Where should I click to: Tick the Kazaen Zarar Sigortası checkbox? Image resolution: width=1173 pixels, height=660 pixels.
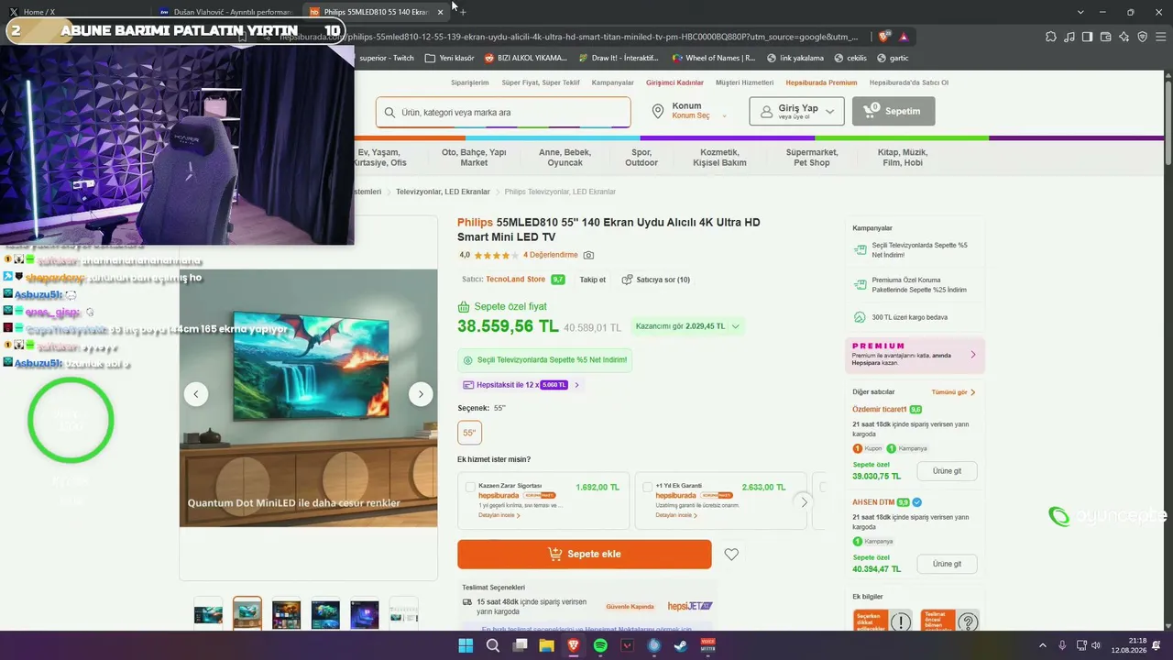click(470, 487)
